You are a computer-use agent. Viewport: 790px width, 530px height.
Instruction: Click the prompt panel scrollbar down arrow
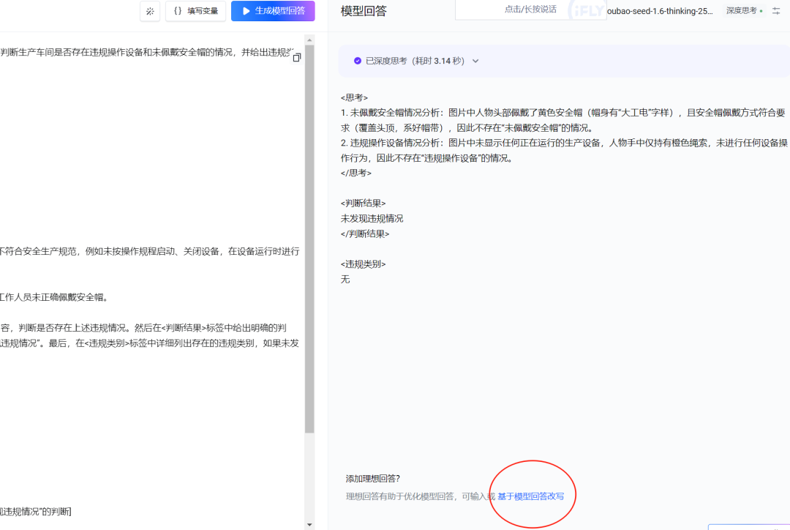click(x=309, y=525)
